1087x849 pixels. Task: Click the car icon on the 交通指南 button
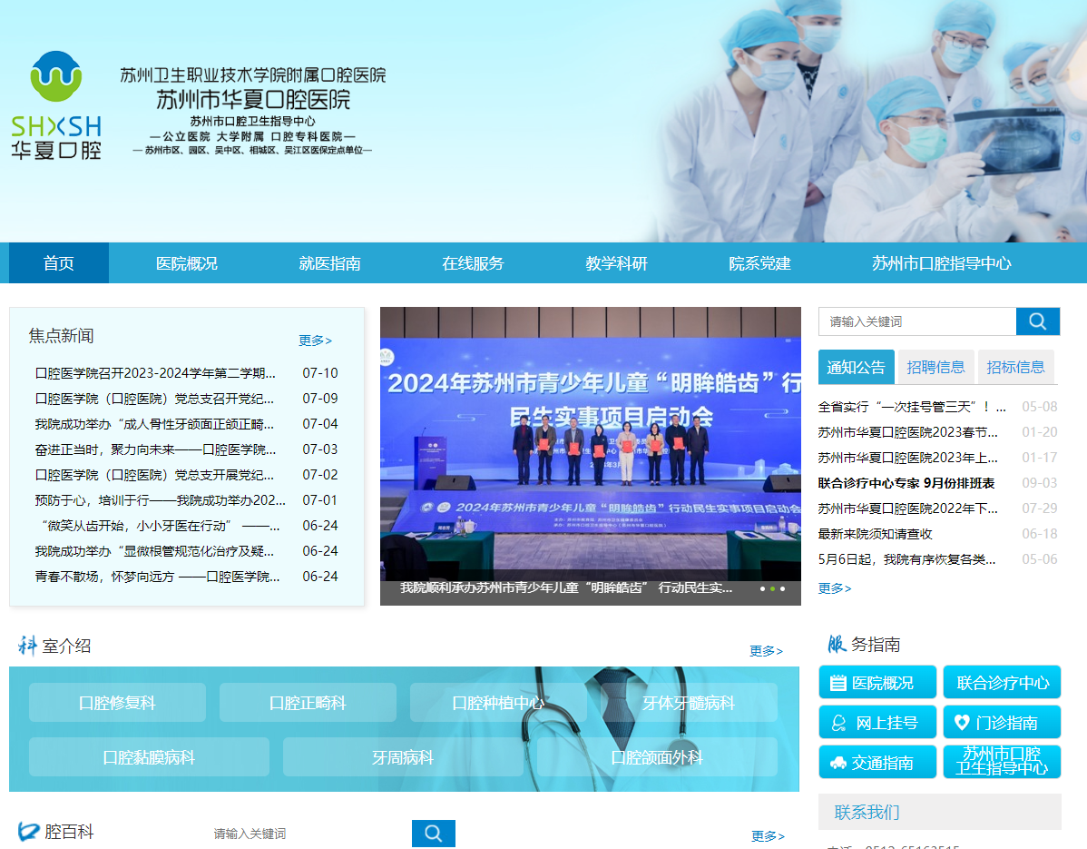838,763
